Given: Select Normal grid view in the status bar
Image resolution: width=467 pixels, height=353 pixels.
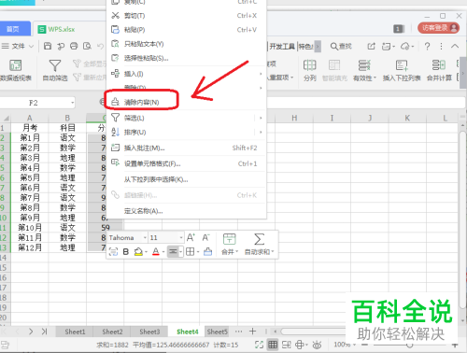Looking at the screenshot, I should (273, 345).
